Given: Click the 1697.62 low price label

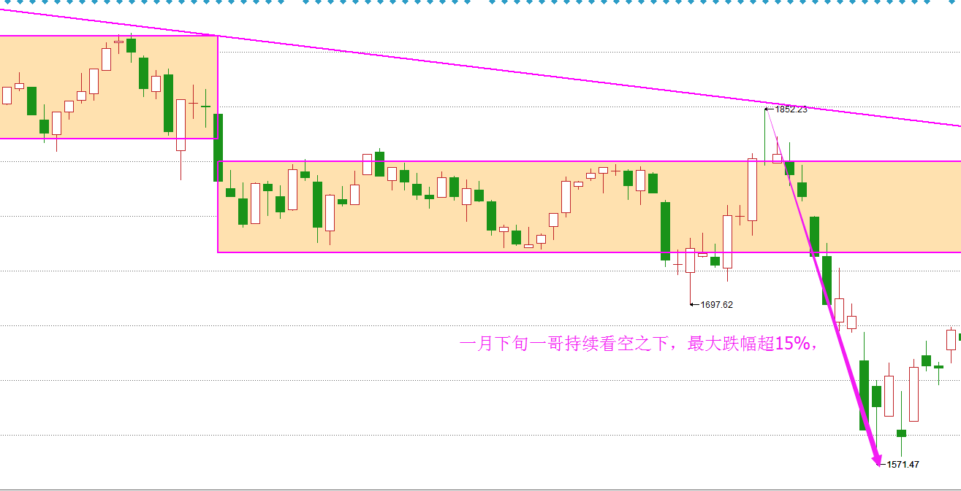Looking at the screenshot, I should [x=716, y=305].
